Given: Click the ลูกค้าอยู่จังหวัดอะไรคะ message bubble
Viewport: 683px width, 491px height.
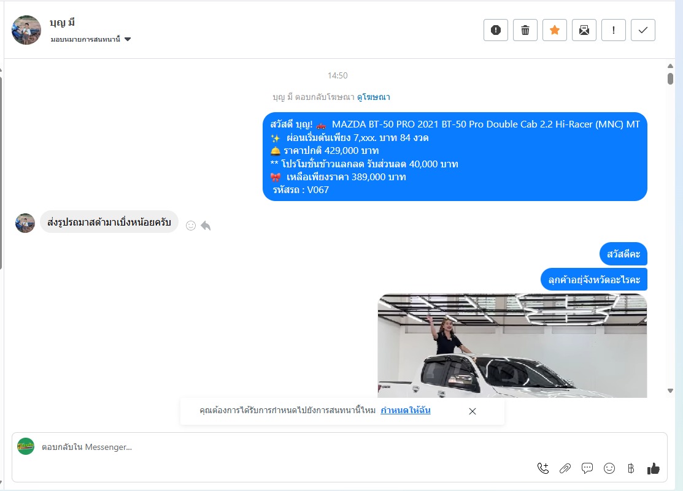Looking at the screenshot, I should [594, 280].
